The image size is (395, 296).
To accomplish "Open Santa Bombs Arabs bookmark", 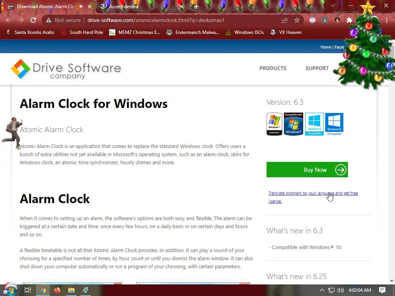I will [30, 32].
